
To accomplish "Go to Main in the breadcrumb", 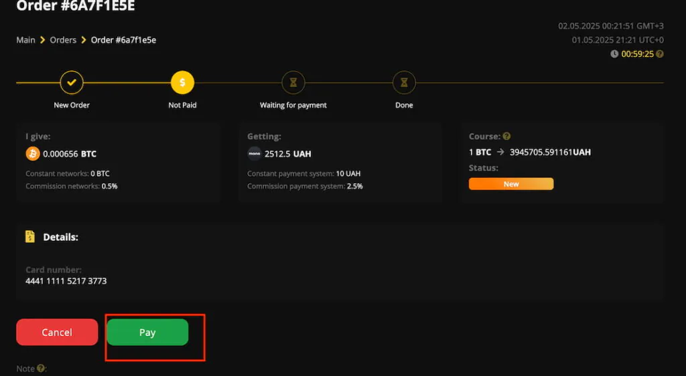I will [25, 39].
